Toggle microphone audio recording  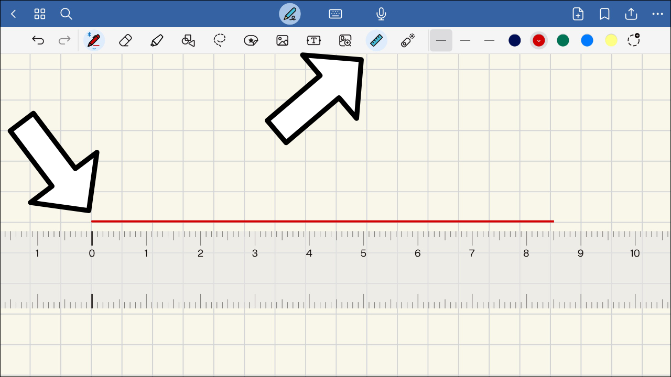point(381,14)
